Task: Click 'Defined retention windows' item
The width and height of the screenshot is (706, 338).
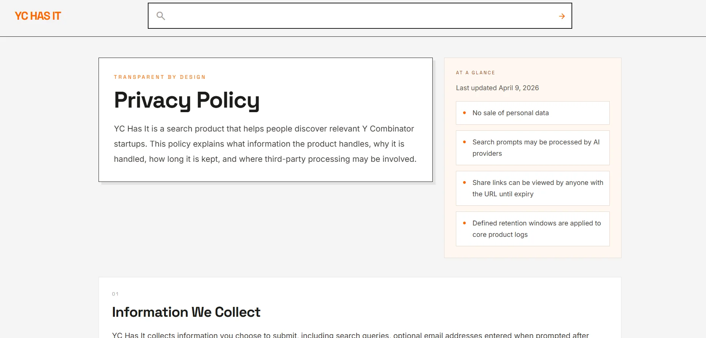Action: point(532,229)
